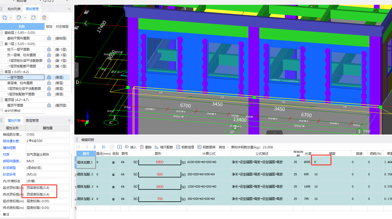Screen dimensions: 392x219
Task: Click the add drawing icon in drawing management
Action: 5,18
